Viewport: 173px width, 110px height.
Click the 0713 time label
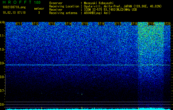click(x=52, y=24)
